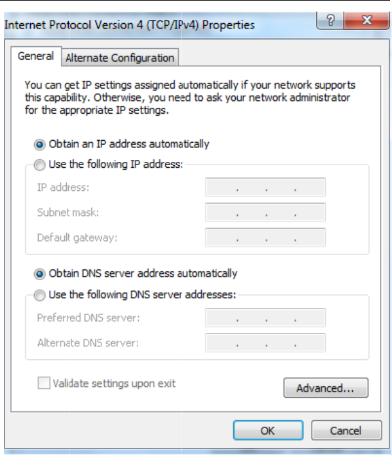Image resolution: width=392 pixels, height=455 pixels.
Task: Click the IP address input field
Action: tap(265, 188)
